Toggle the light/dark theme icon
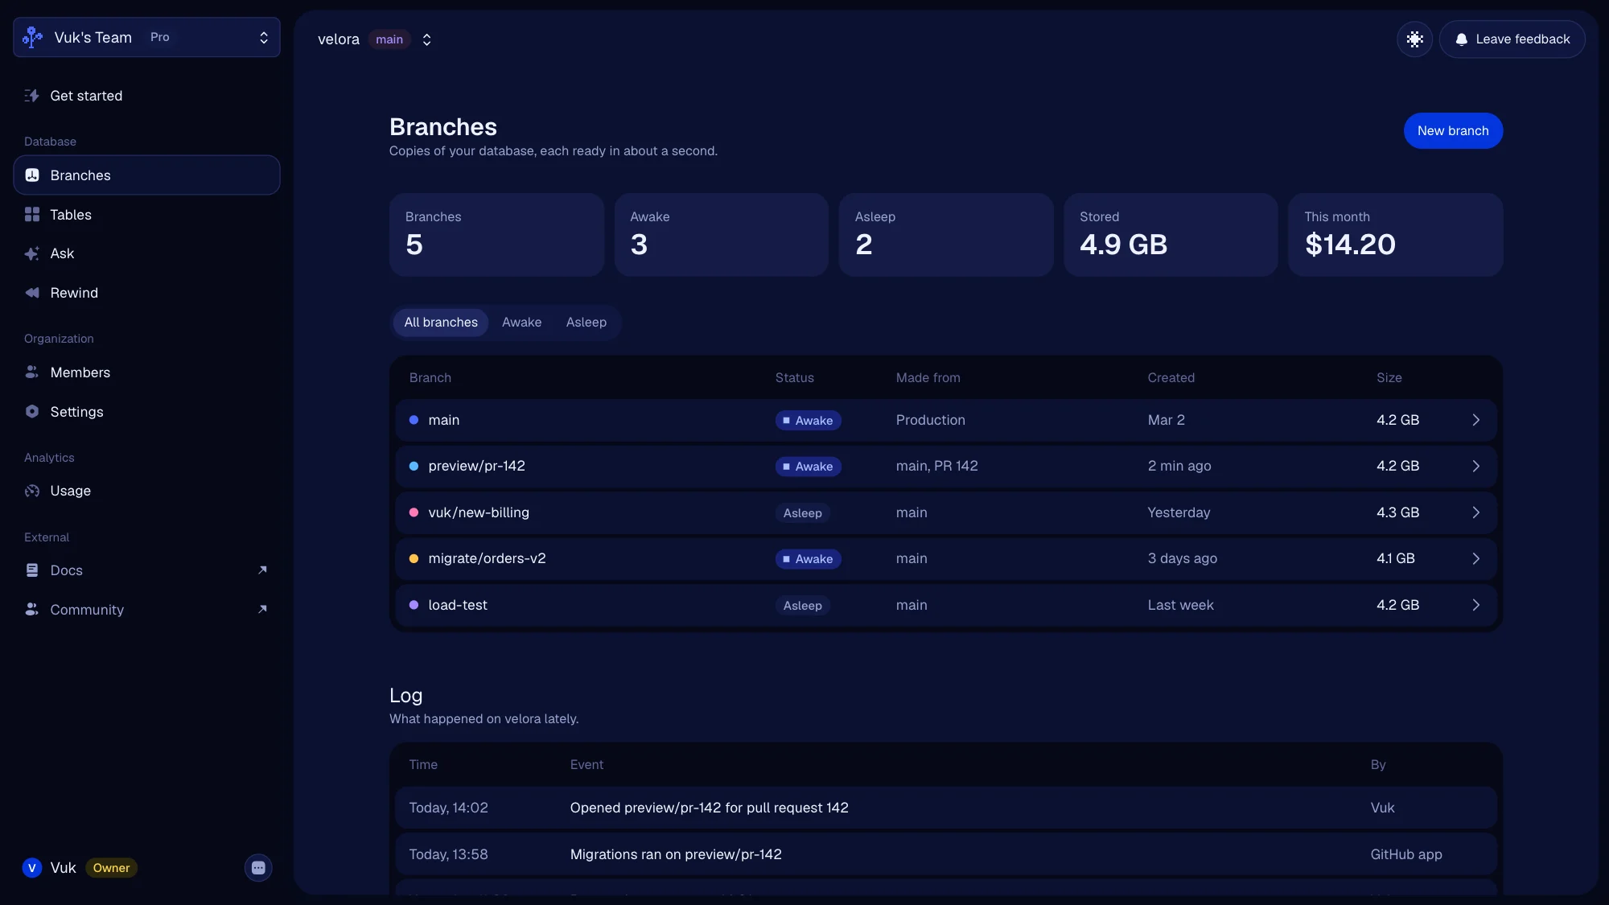 tap(1414, 39)
